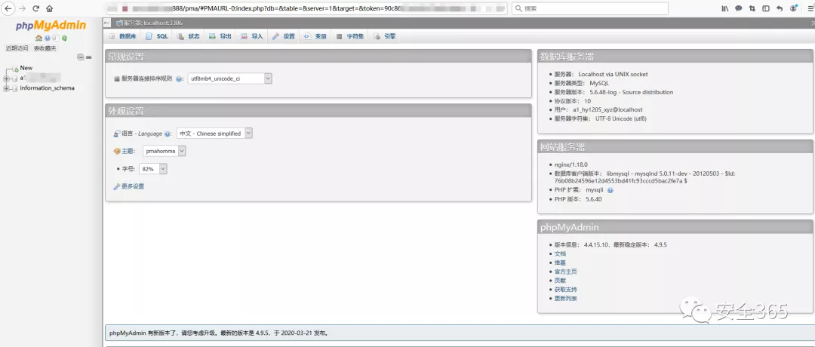Click the link chain icon in navigation panel
The image size is (815, 347).
(88, 57)
